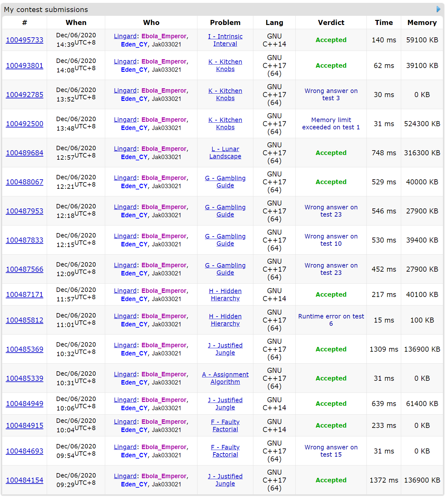Open submission 100488067

click(x=25, y=182)
